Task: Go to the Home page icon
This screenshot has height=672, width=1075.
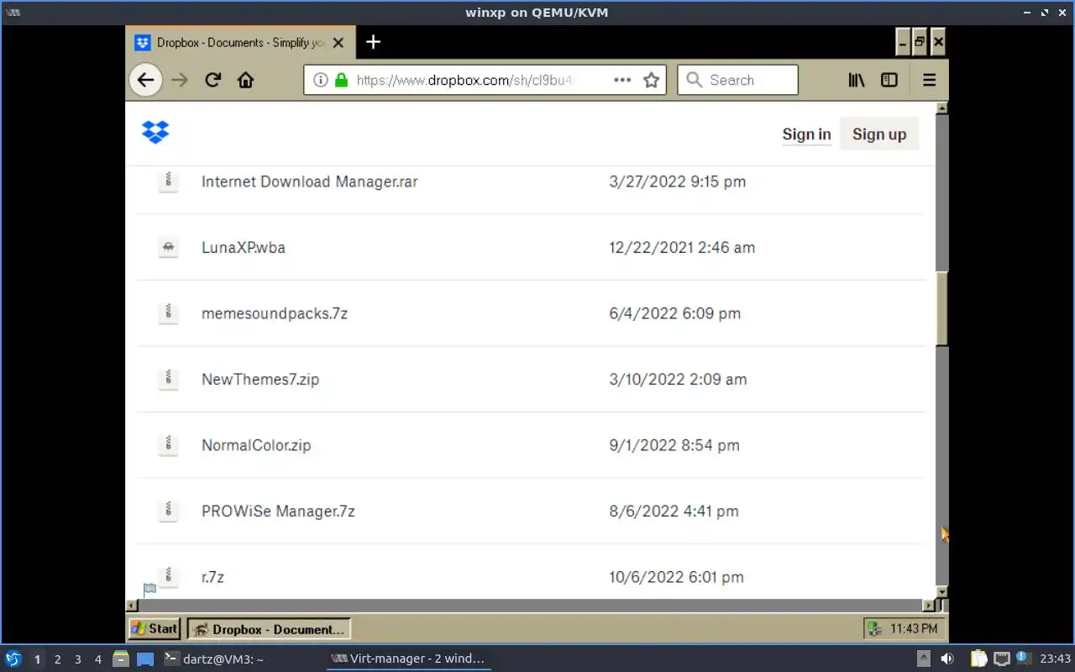Action: 245,80
